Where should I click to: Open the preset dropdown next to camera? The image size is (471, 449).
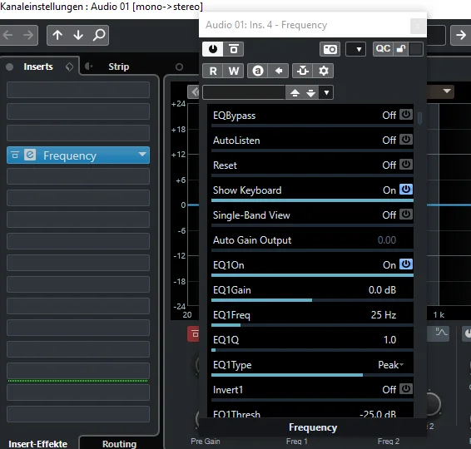pyautogui.click(x=355, y=49)
